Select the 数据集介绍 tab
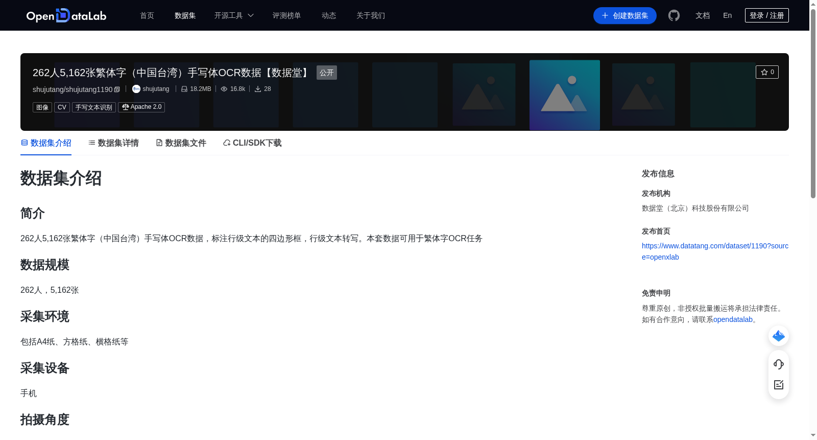Screen dimensions: 817x440 coord(46,143)
